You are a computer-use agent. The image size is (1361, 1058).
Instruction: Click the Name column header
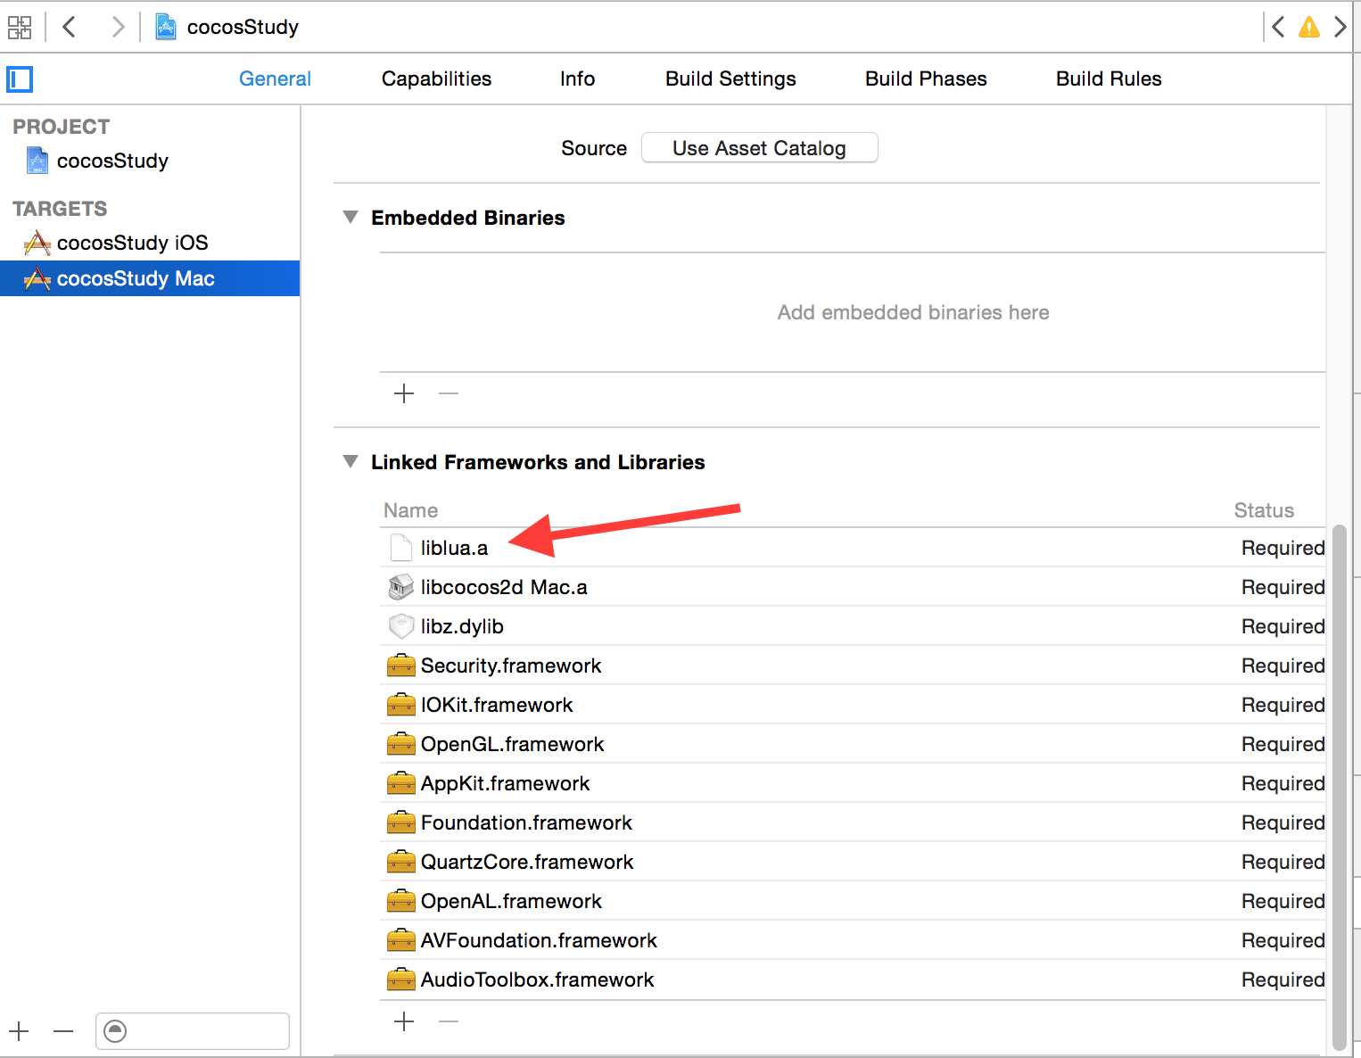(x=410, y=510)
